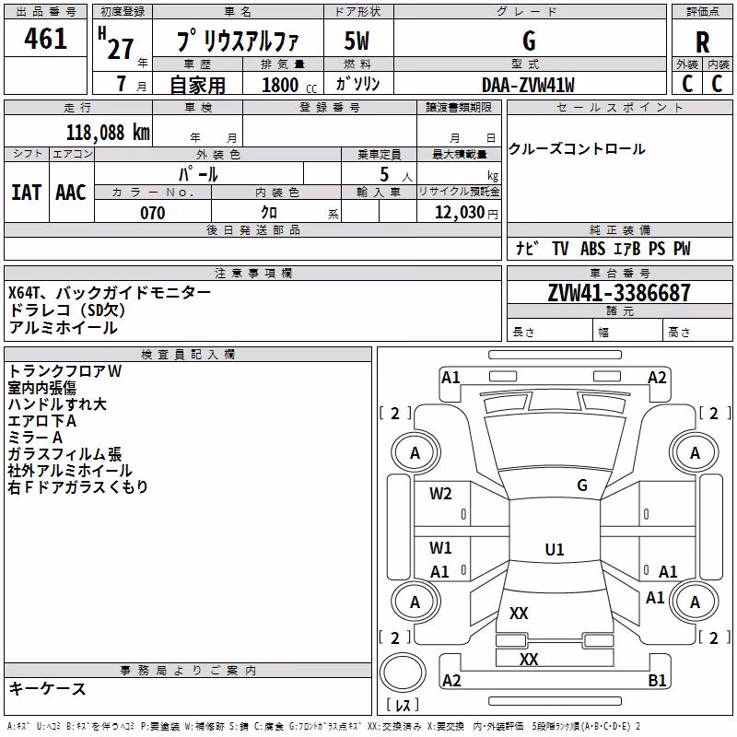This screenshot has width=737, height=737.
Task: Select the inspector note ミラーA
Action: tap(35, 437)
